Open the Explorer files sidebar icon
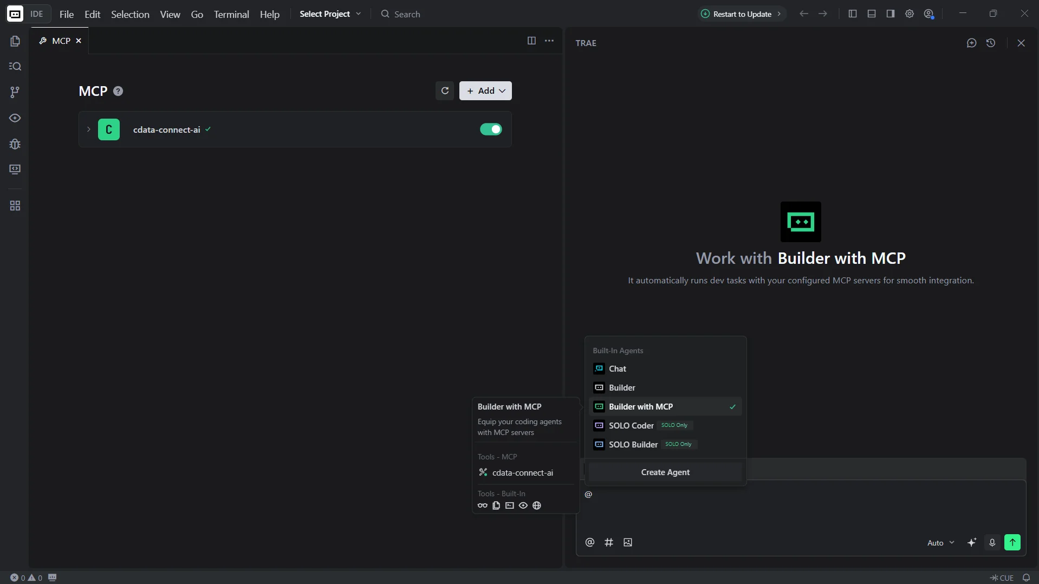 pyautogui.click(x=15, y=41)
